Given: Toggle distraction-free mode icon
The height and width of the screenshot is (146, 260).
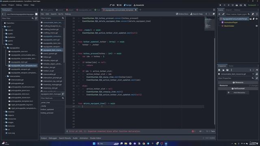Looking at the screenshot, I should click(x=214, y=10).
